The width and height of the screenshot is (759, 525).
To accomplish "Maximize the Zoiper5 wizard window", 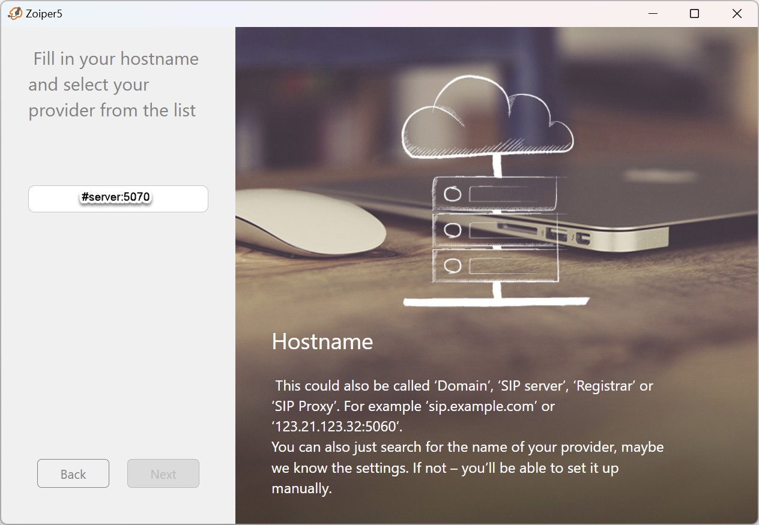I will click(695, 13).
